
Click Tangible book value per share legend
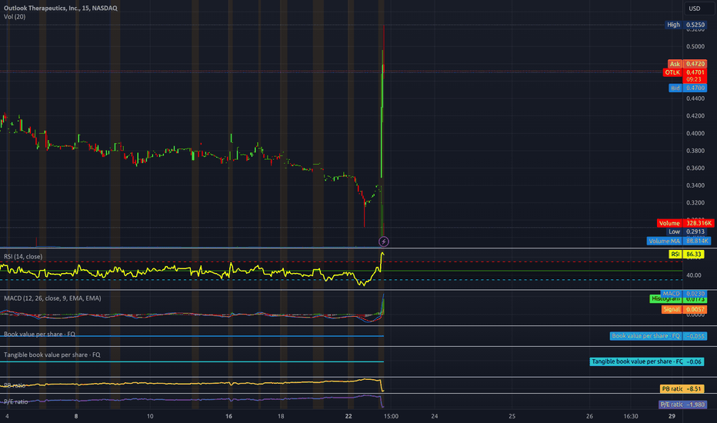52,355
